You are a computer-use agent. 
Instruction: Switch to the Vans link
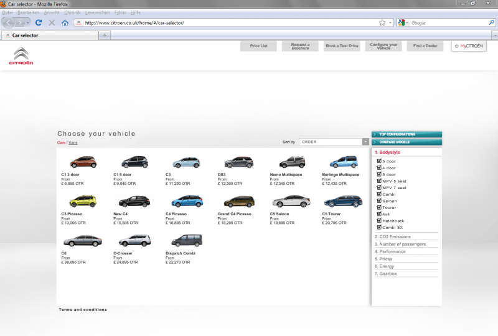point(73,142)
